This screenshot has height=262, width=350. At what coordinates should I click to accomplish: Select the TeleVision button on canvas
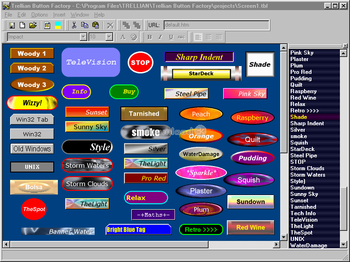click(x=91, y=62)
